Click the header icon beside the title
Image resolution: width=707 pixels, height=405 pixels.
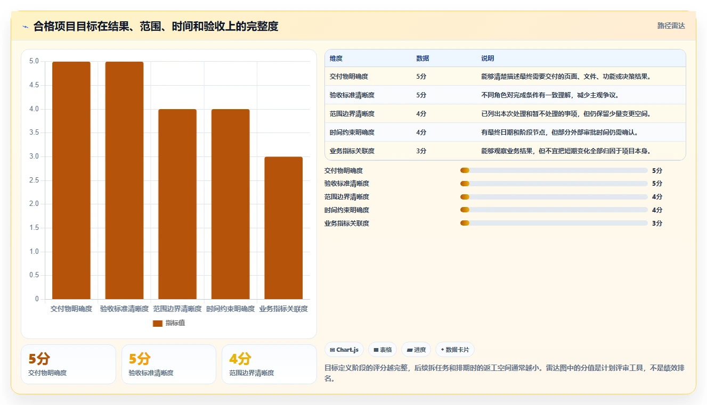(25, 27)
